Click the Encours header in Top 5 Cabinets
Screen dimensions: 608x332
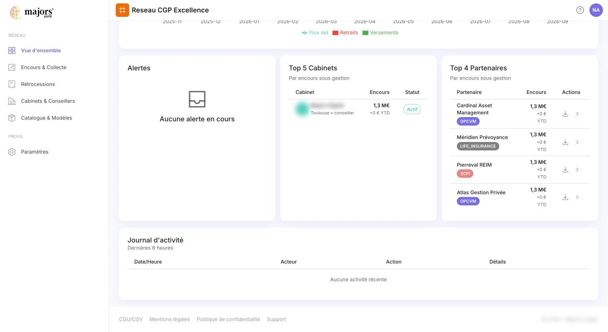click(380, 92)
